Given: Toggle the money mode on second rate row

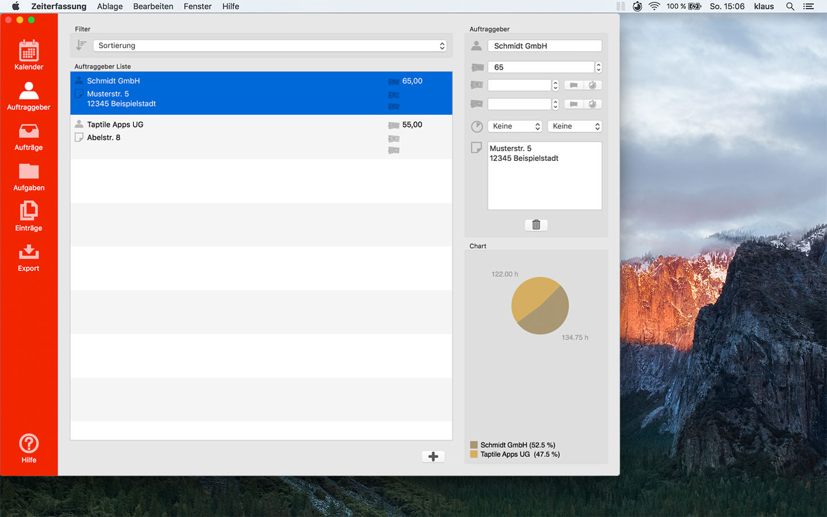Looking at the screenshot, I should pyautogui.click(x=574, y=85).
